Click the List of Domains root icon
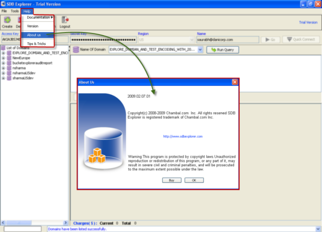Screen dimensions: 322x232 click(3, 48)
